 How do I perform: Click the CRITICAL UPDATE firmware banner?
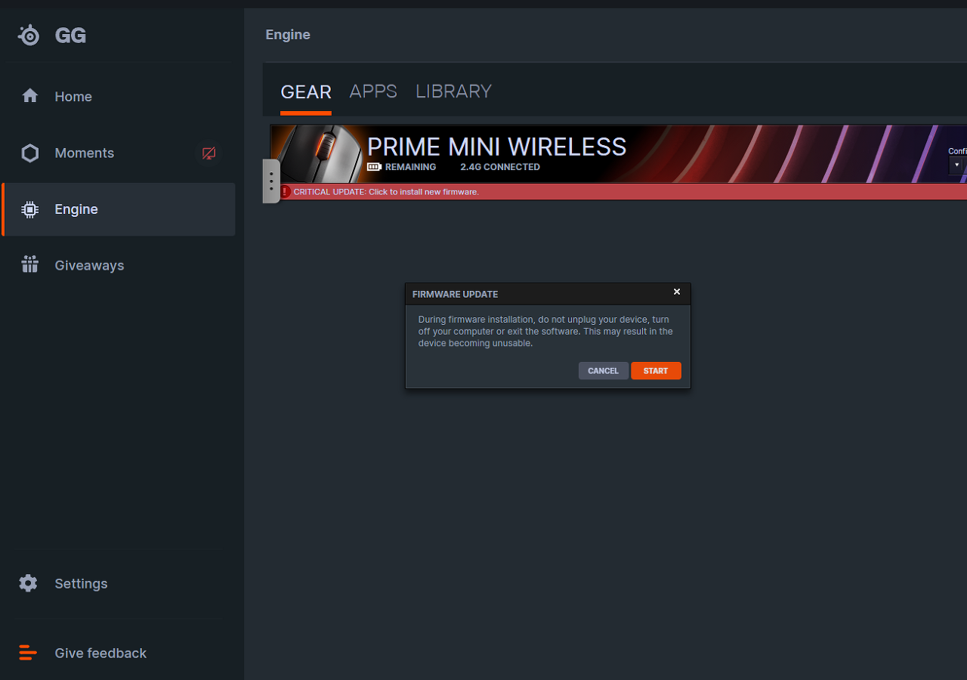623,192
